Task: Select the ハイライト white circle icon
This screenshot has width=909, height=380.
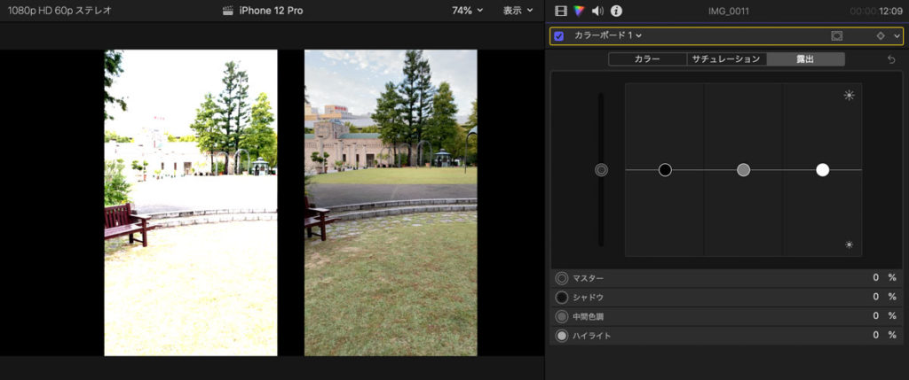Action: pos(561,336)
